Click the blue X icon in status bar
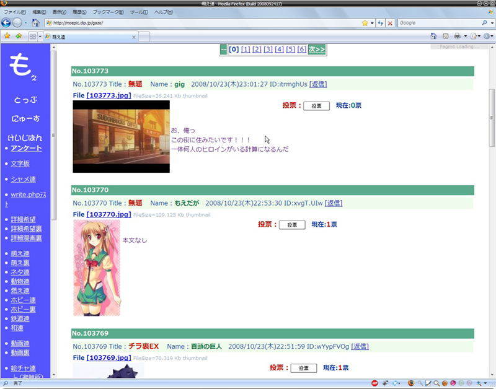The height and width of the screenshot is (389, 496). pos(396,383)
